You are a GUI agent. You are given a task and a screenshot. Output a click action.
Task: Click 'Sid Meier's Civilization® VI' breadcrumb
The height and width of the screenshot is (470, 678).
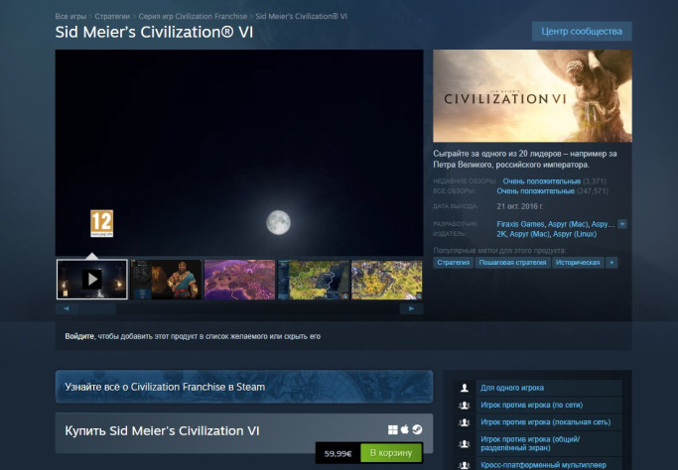pos(302,17)
